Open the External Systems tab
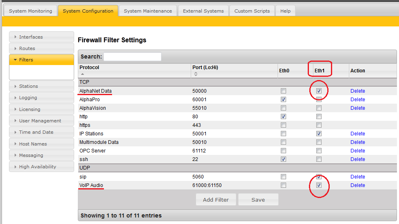This screenshot has height=224, width=399. (203, 11)
